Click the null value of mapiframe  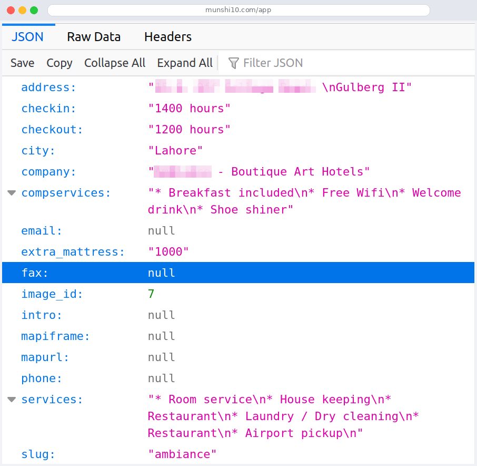pos(162,336)
